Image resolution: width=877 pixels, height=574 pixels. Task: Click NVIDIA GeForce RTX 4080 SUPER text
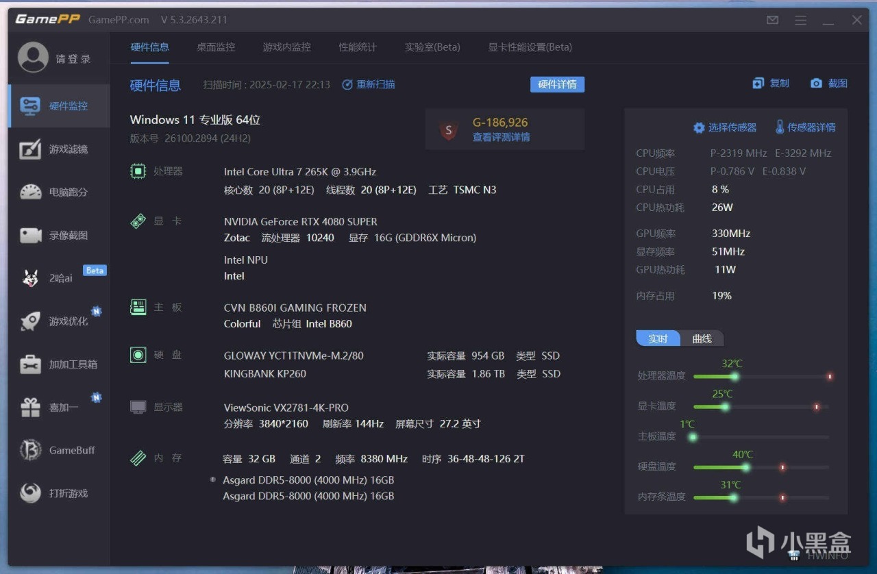(301, 221)
